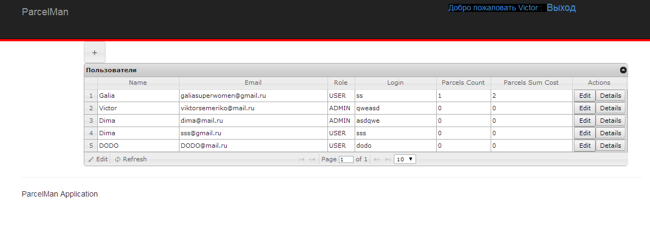This screenshot has width=650, height=252.
Task: Log out via the Выход link
Action: point(561,8)
